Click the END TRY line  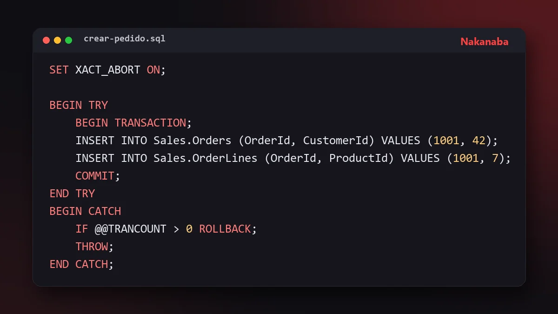pos(72,194)
